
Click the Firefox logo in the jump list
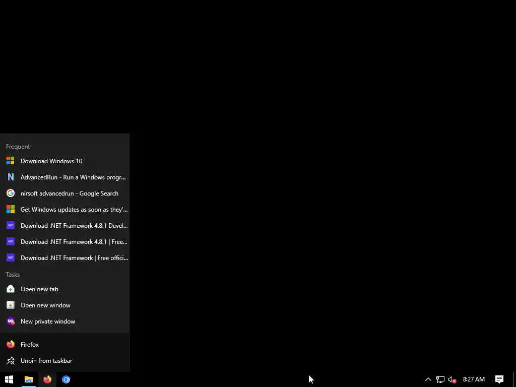point(11,344)
